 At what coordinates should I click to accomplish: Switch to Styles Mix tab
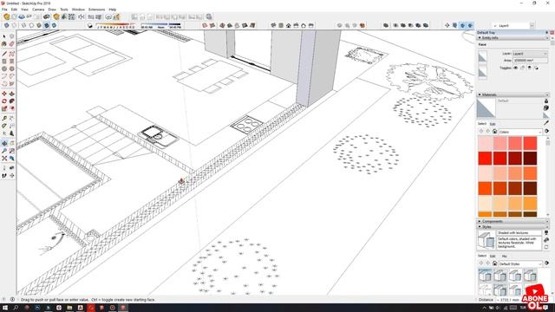coord(505,256)
